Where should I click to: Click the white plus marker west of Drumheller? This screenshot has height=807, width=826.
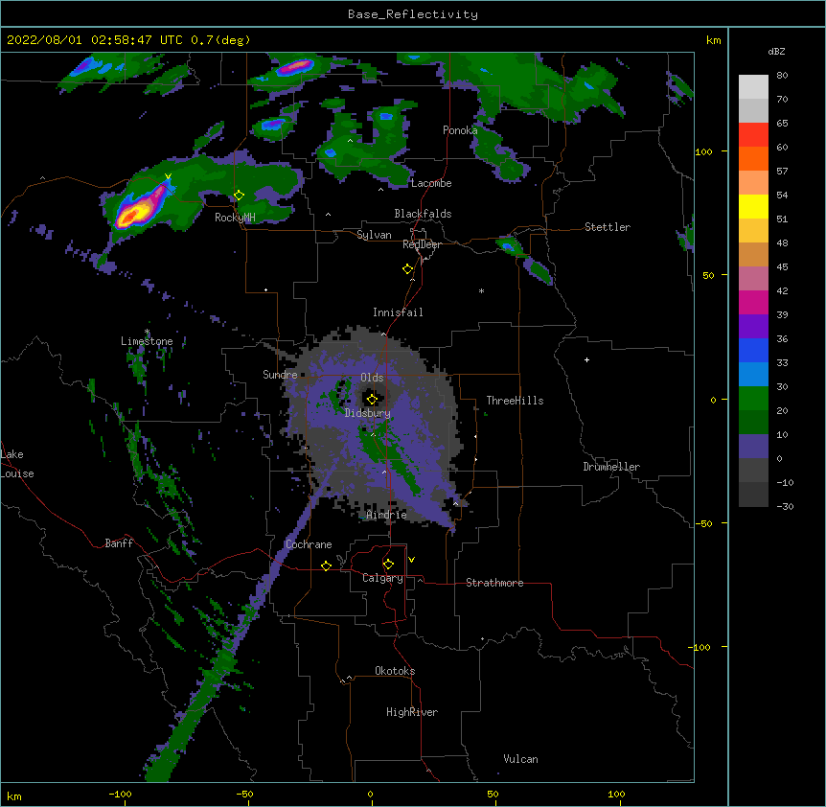[x=586, y=359]
